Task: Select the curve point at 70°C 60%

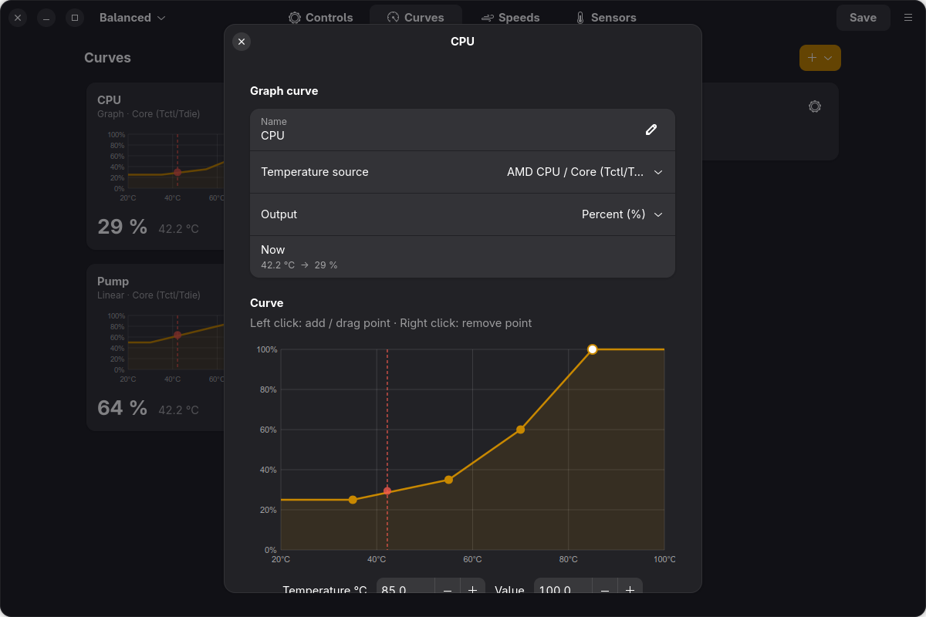Action: [x=521, y=430]
